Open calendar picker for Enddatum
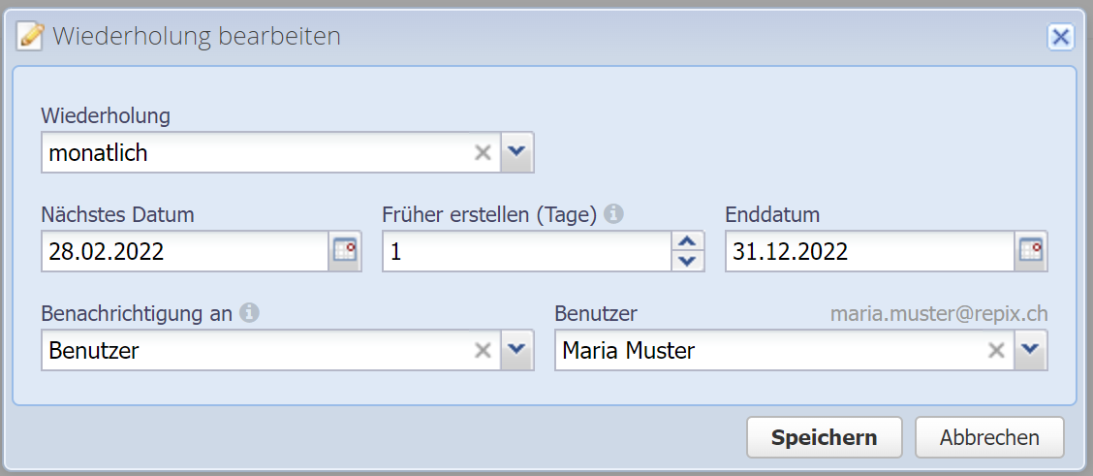This screenshot has height=476, width=1093. tap(1031, 251)
